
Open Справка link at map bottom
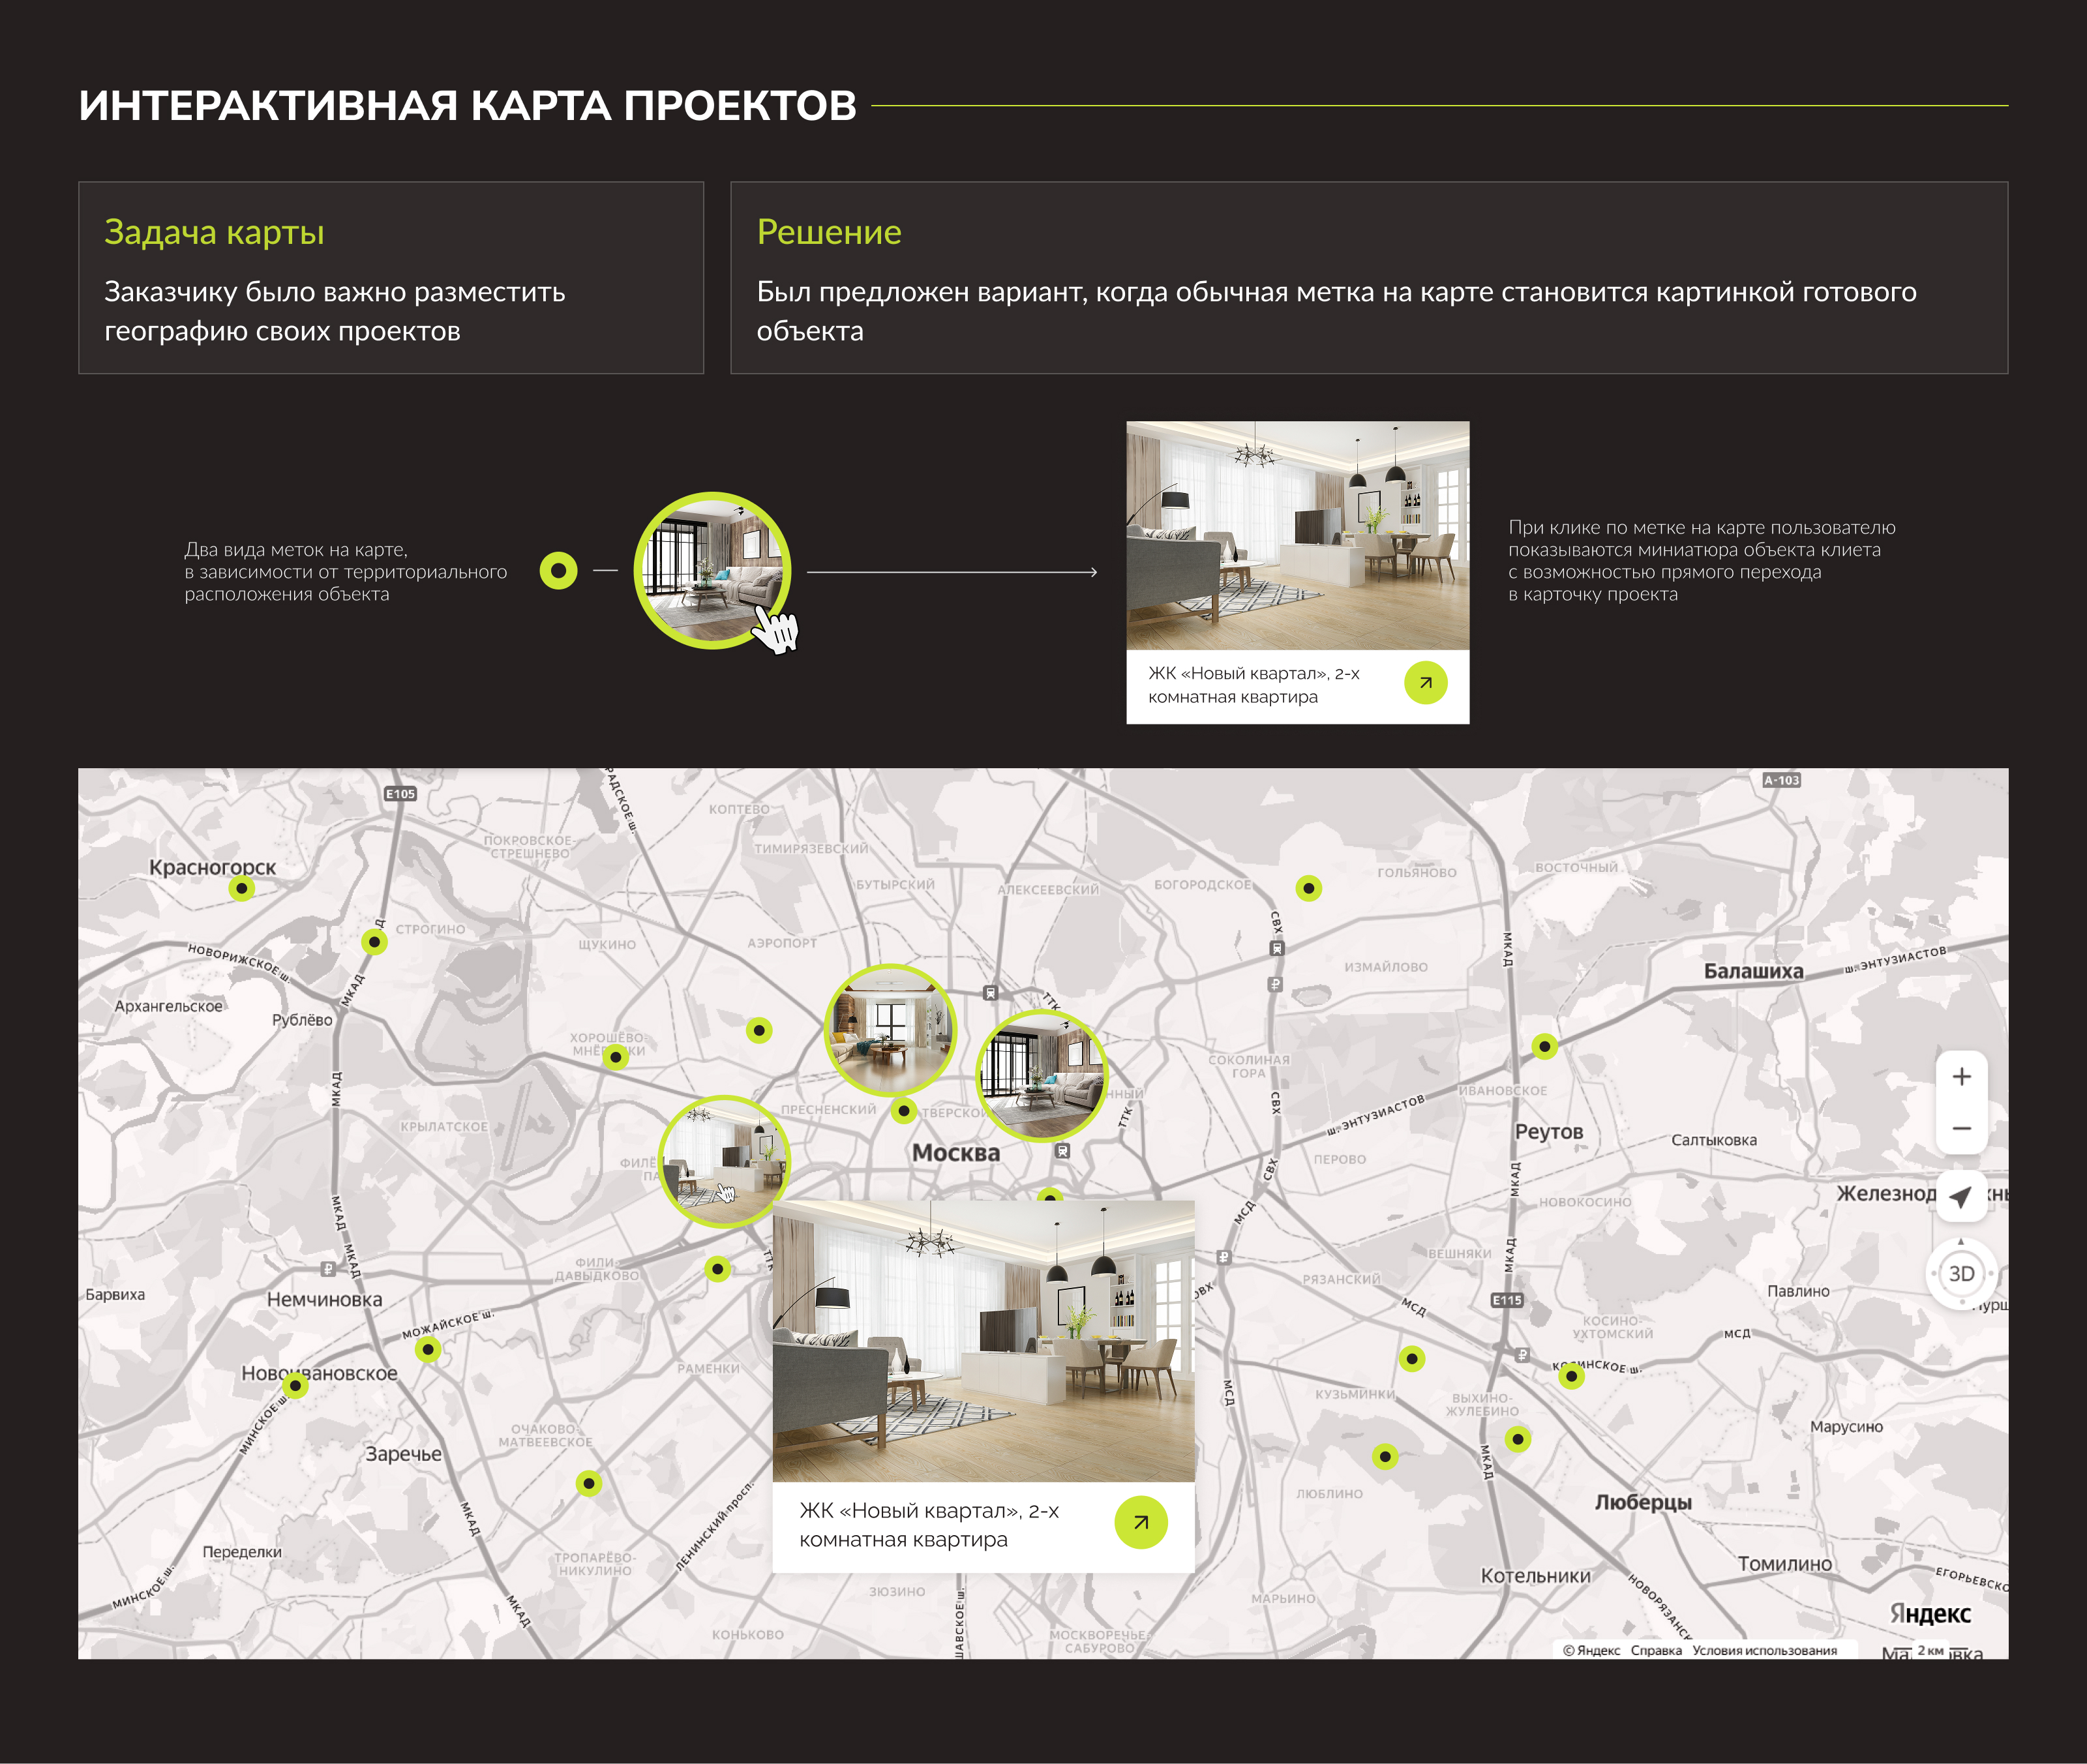[x=1656, y=1650]
